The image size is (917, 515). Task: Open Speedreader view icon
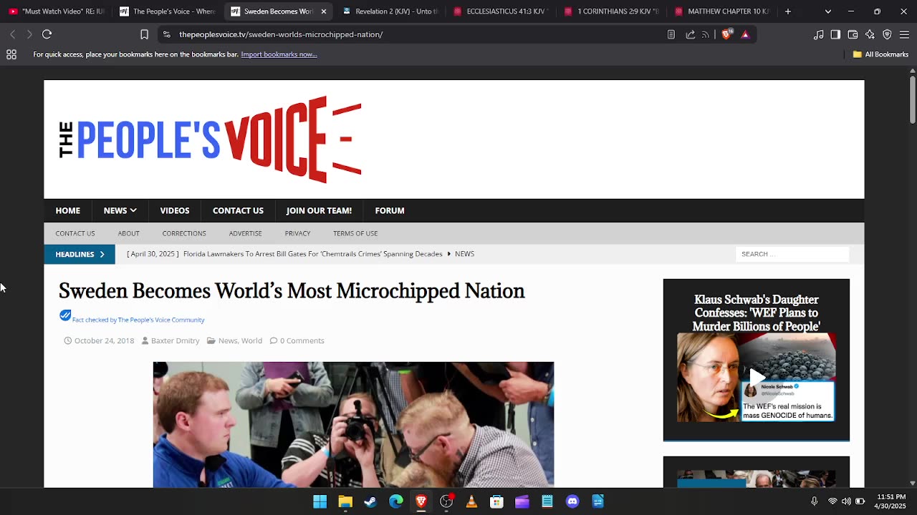[x=671, y=34]
